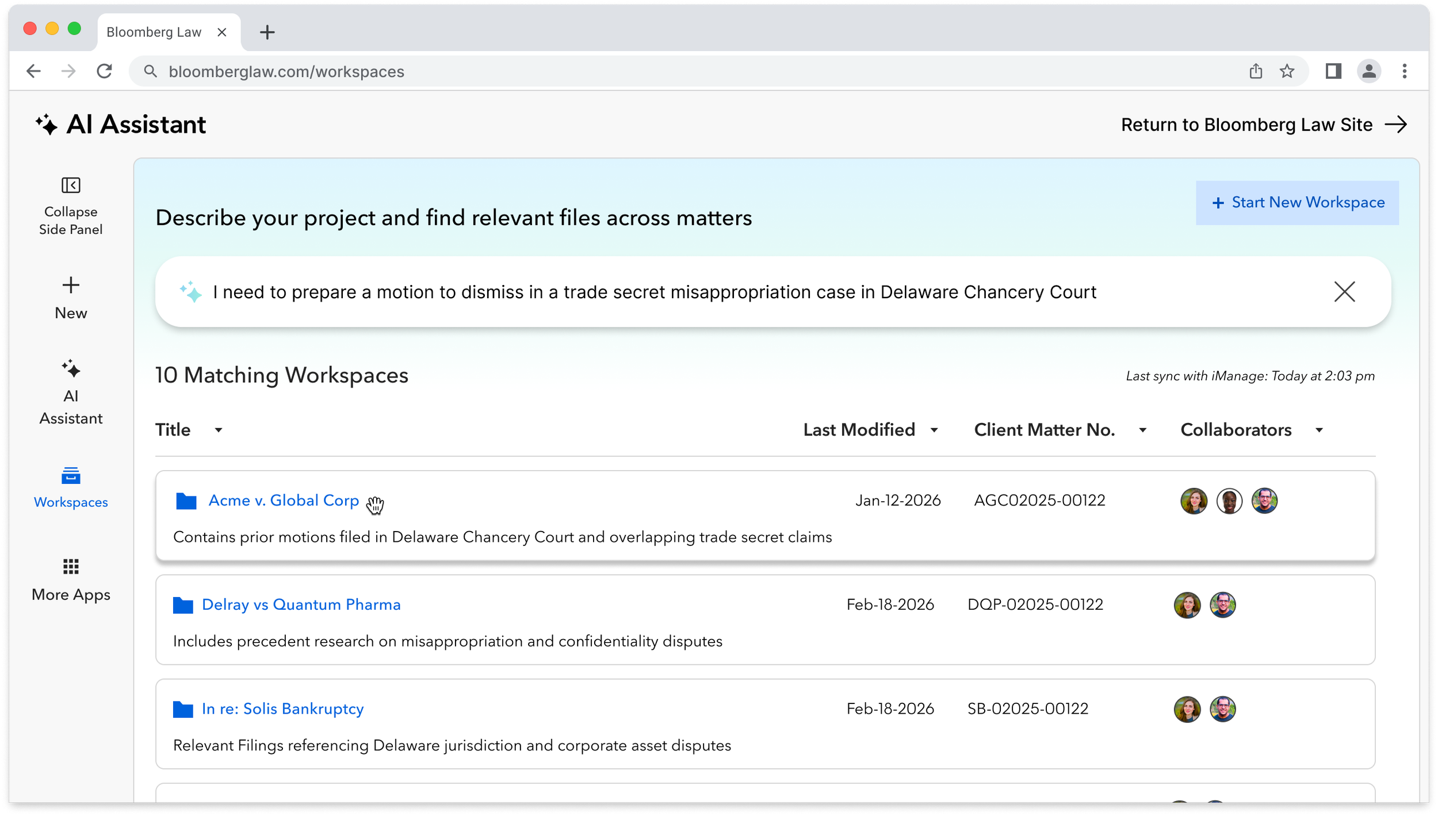
Task: Select the Bloomberg Law browser tab
Action: [154, 32]
